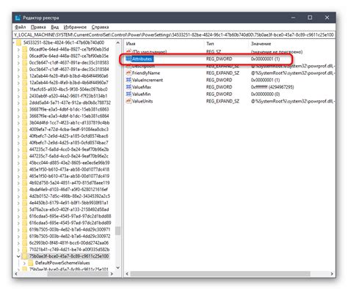This screenshot has height=290, width=348.
Task: Select the 71021b41-c749-4d21-be74-a00f335d582b key
Action: pos(69,250)
